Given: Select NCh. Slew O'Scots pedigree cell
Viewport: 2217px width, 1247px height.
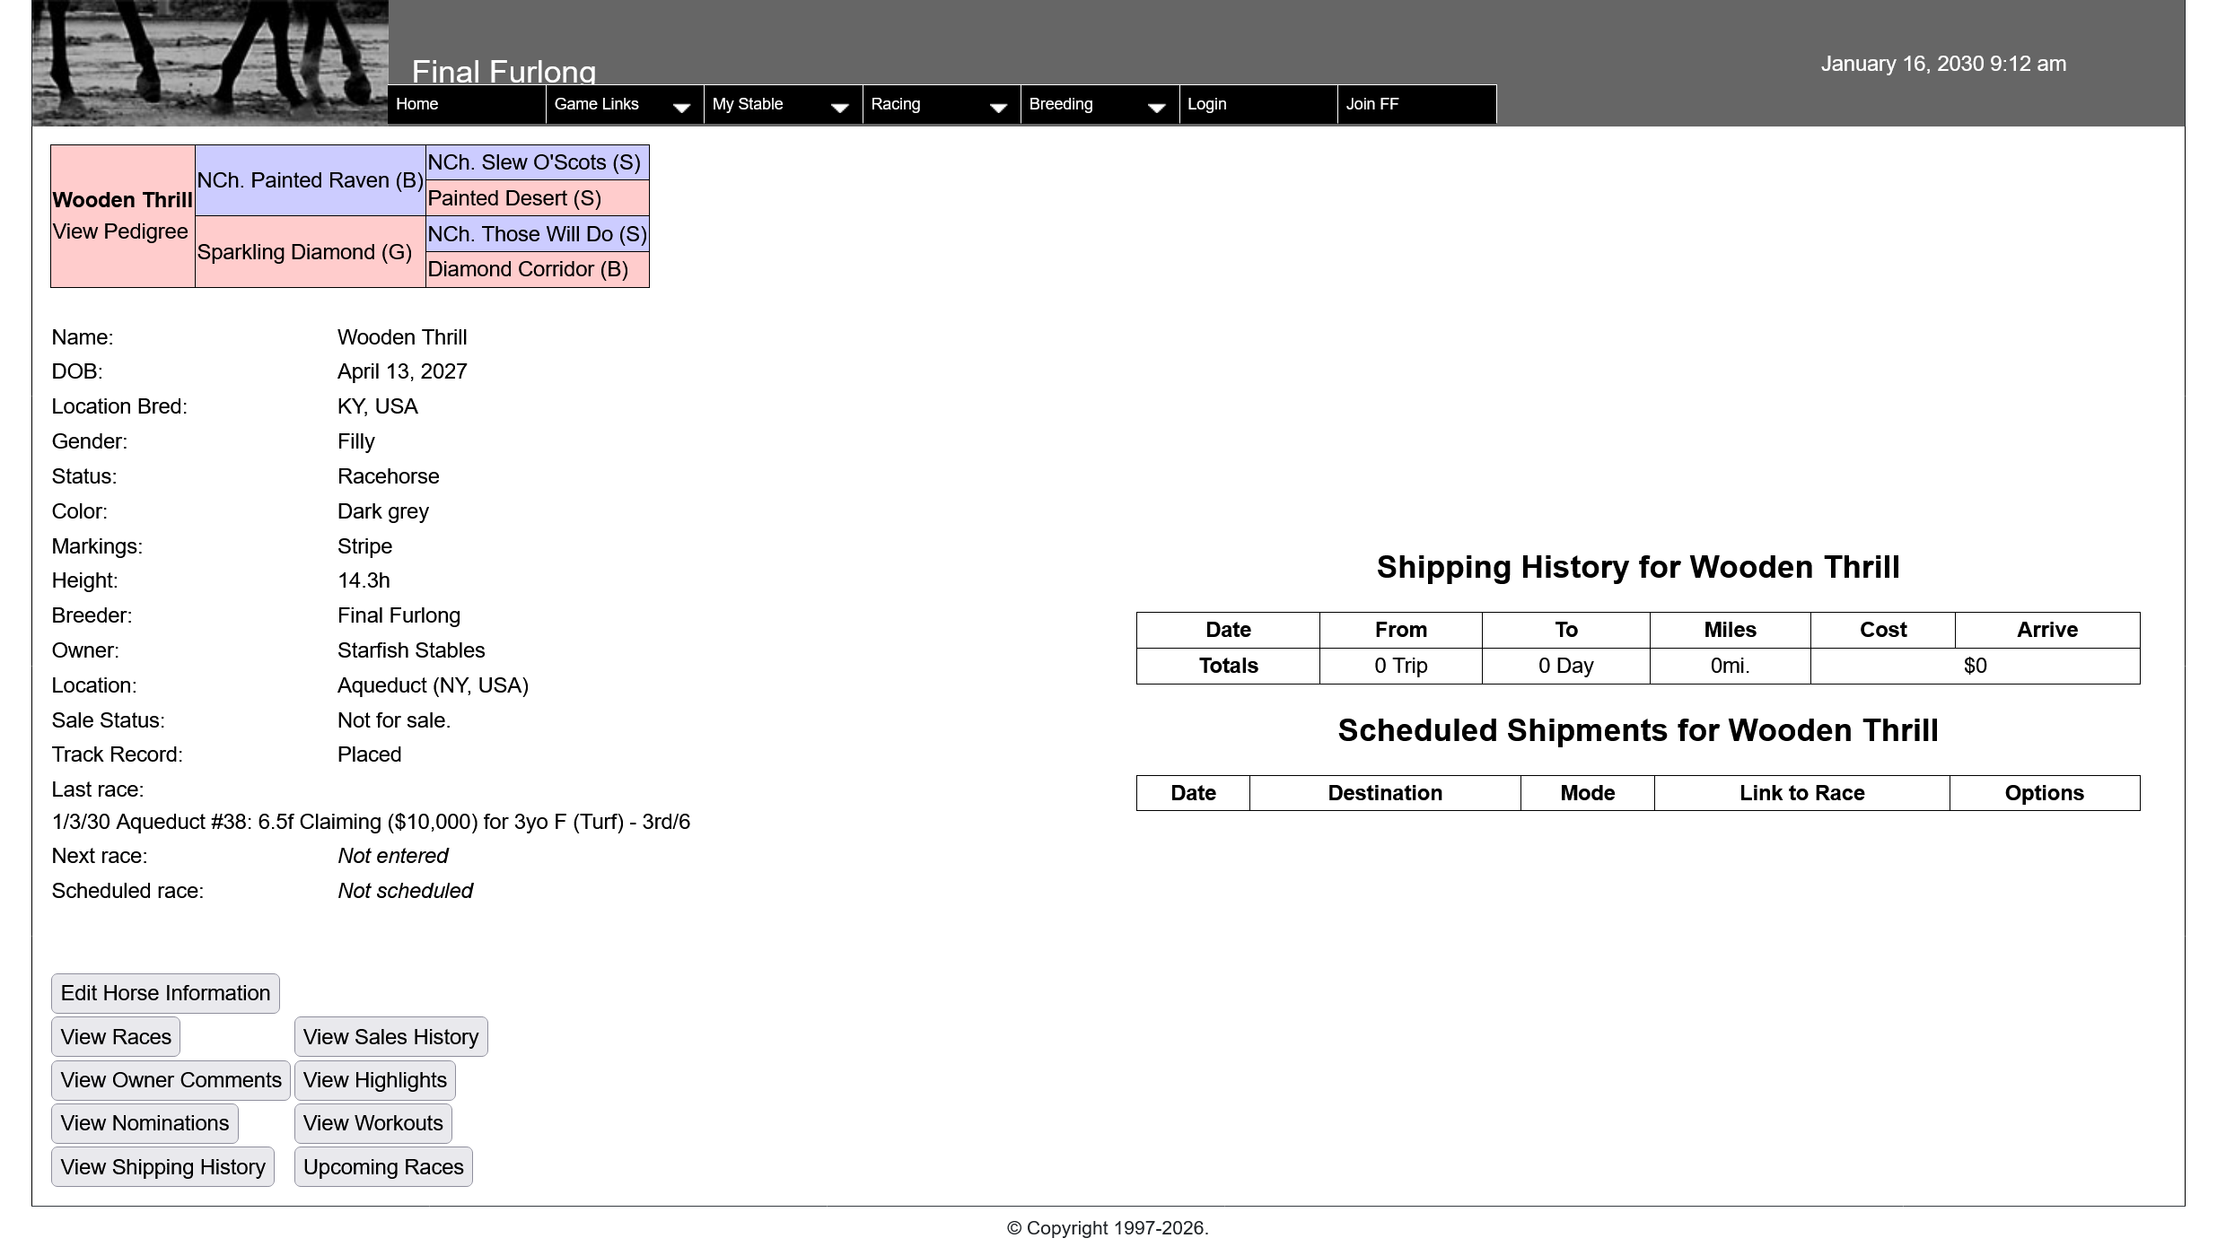Looking at the screenshot, I should pos(534,162).
